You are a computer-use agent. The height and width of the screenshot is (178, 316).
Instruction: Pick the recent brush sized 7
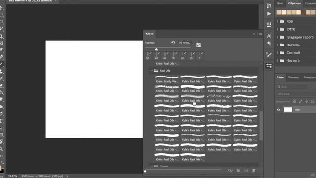[199, 56]
